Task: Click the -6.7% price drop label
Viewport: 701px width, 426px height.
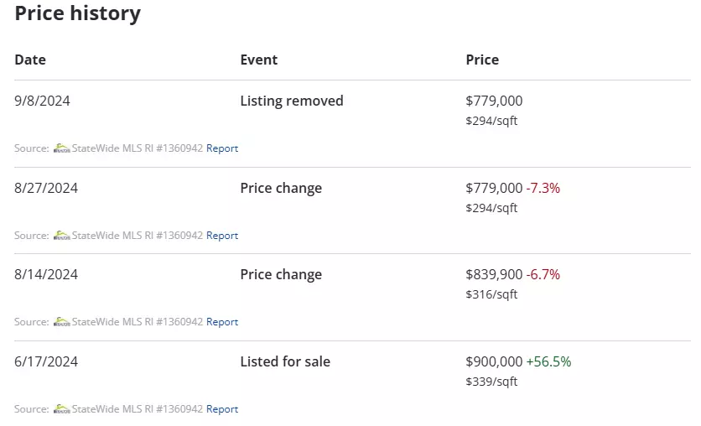Action: pos(543,274)
